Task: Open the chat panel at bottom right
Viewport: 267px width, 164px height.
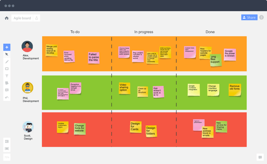Action: click(x=260, y=157)
